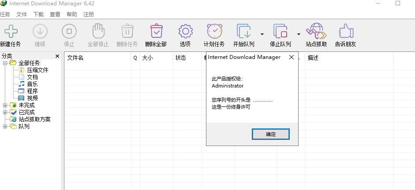Click 此产品授权给 label in dialog
The image size is (415, 190).
point(228,79)
